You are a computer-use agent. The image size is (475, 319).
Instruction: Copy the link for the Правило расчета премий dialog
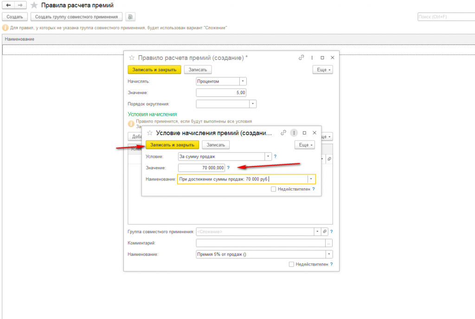(x=301, y=57)
